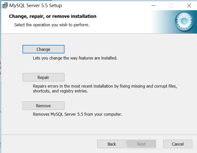197x153 pixels.
Task: Go Back to the previous setup step
Action: [x=112, y=144]
